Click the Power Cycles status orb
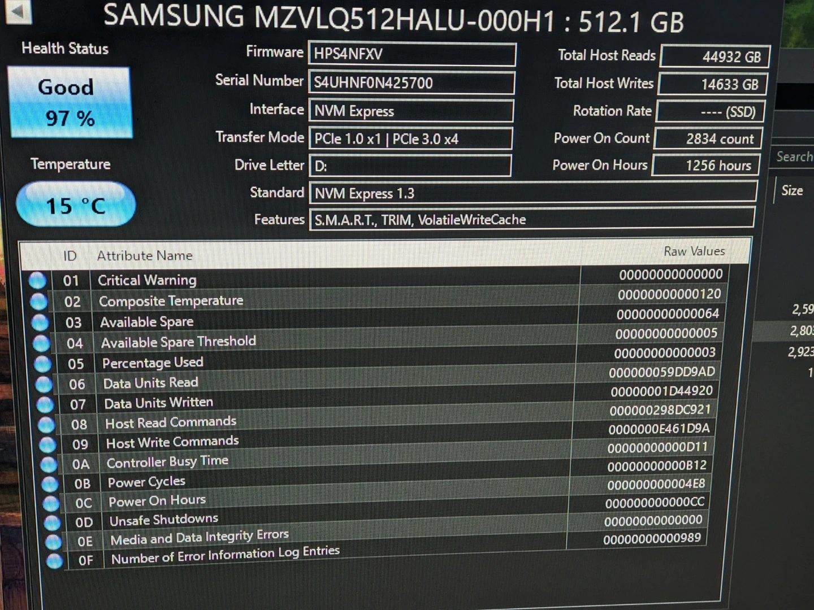 50,483
